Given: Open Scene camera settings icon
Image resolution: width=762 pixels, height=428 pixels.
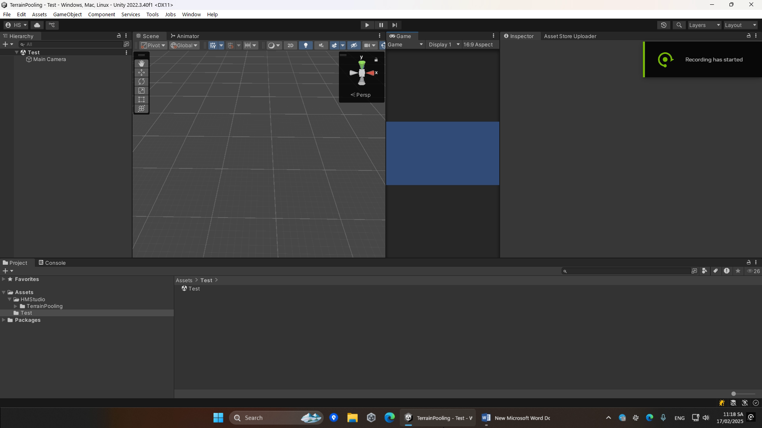Looking at the screenshot, I should tap(369, 45).
